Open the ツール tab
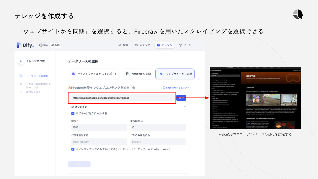This screenshot has height=179, width=318. point(185,45)
